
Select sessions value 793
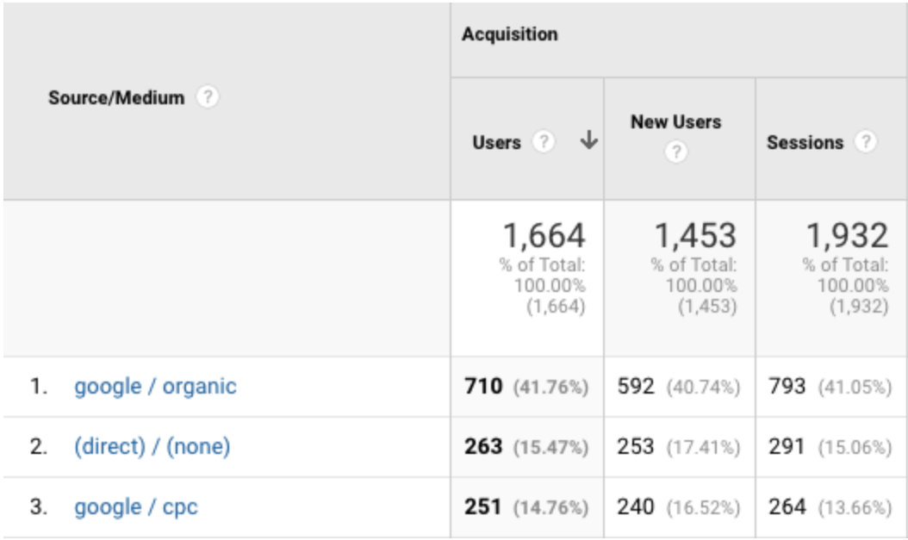coord(787,386)
